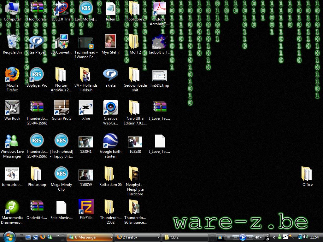The height and width of the screenshot is (242, 323).
Task: Show hidden system tray icons
Action: [274, 237]
